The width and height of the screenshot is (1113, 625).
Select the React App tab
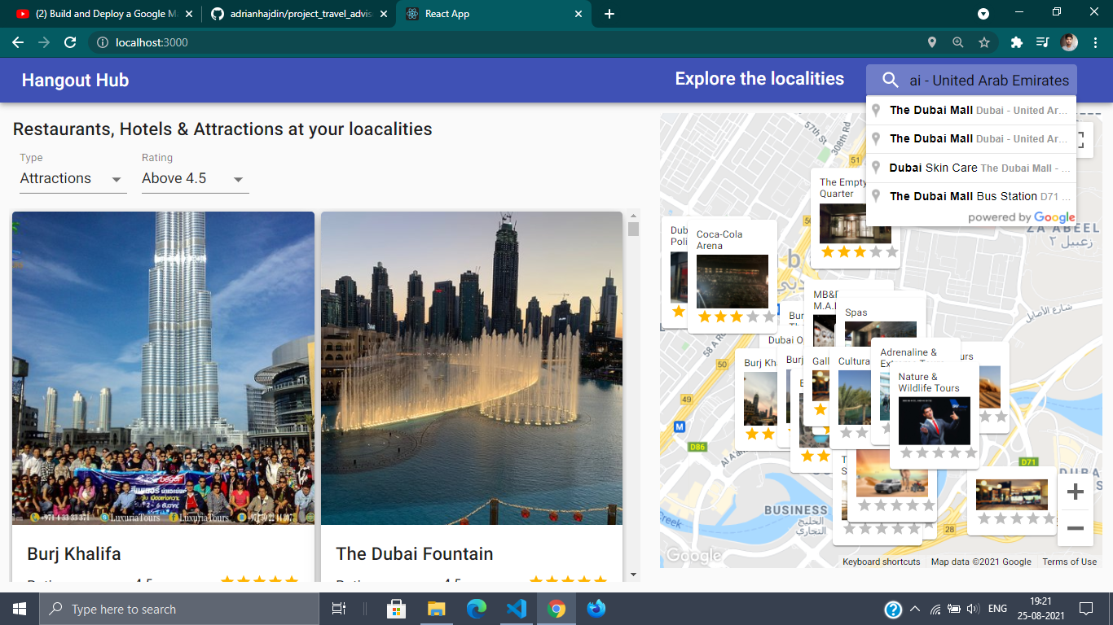pos(494,14)
